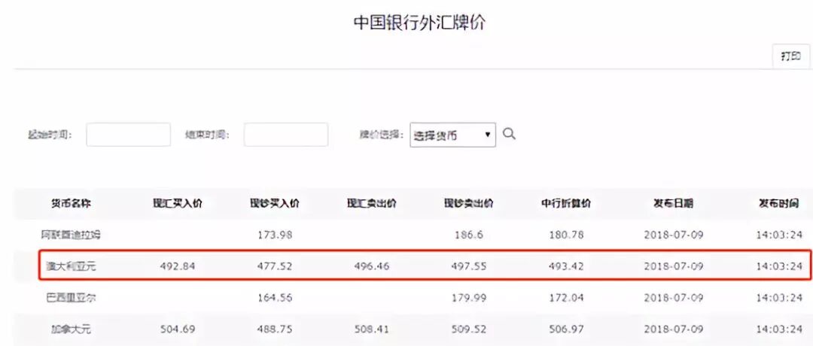Click value 492.84 in Australian dollar row
Screen dimensions: 813x346
tap(178, 267)
